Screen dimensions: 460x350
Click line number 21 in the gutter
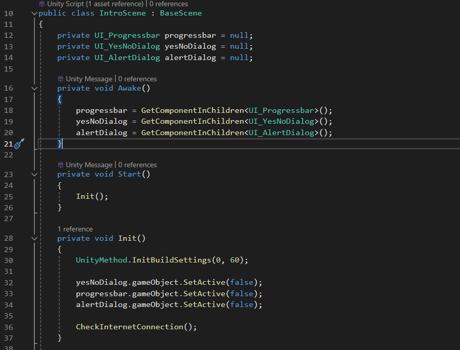pos(8,144)
